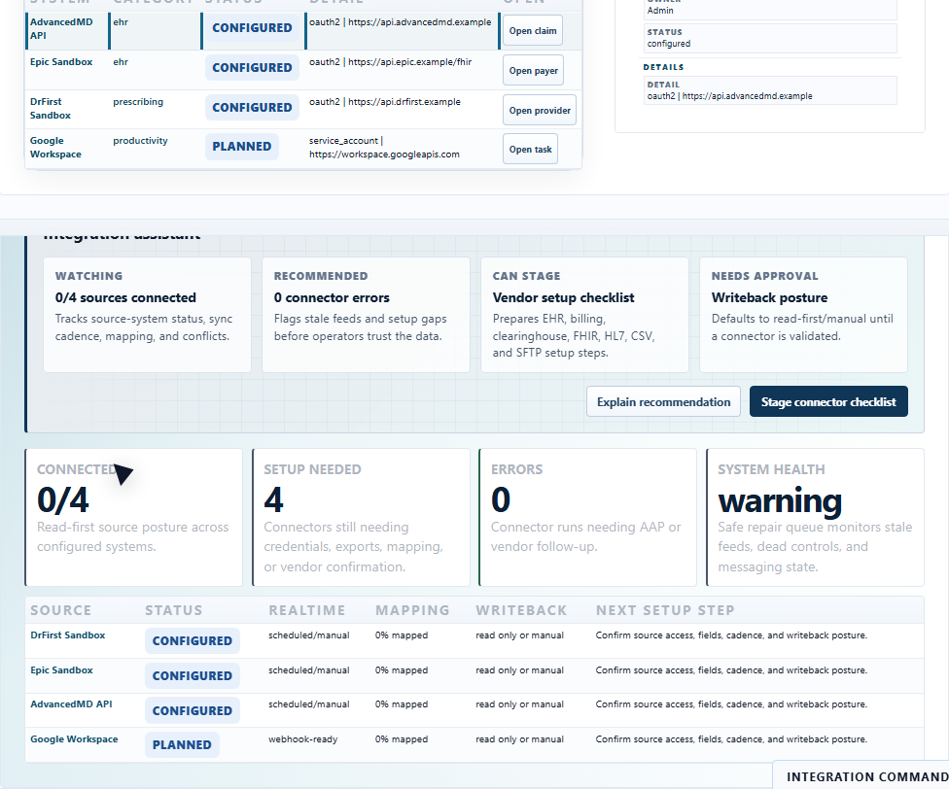Click the api.drfirst.example detail text
The image size is (949, 789).
click(x=385, y=102)
